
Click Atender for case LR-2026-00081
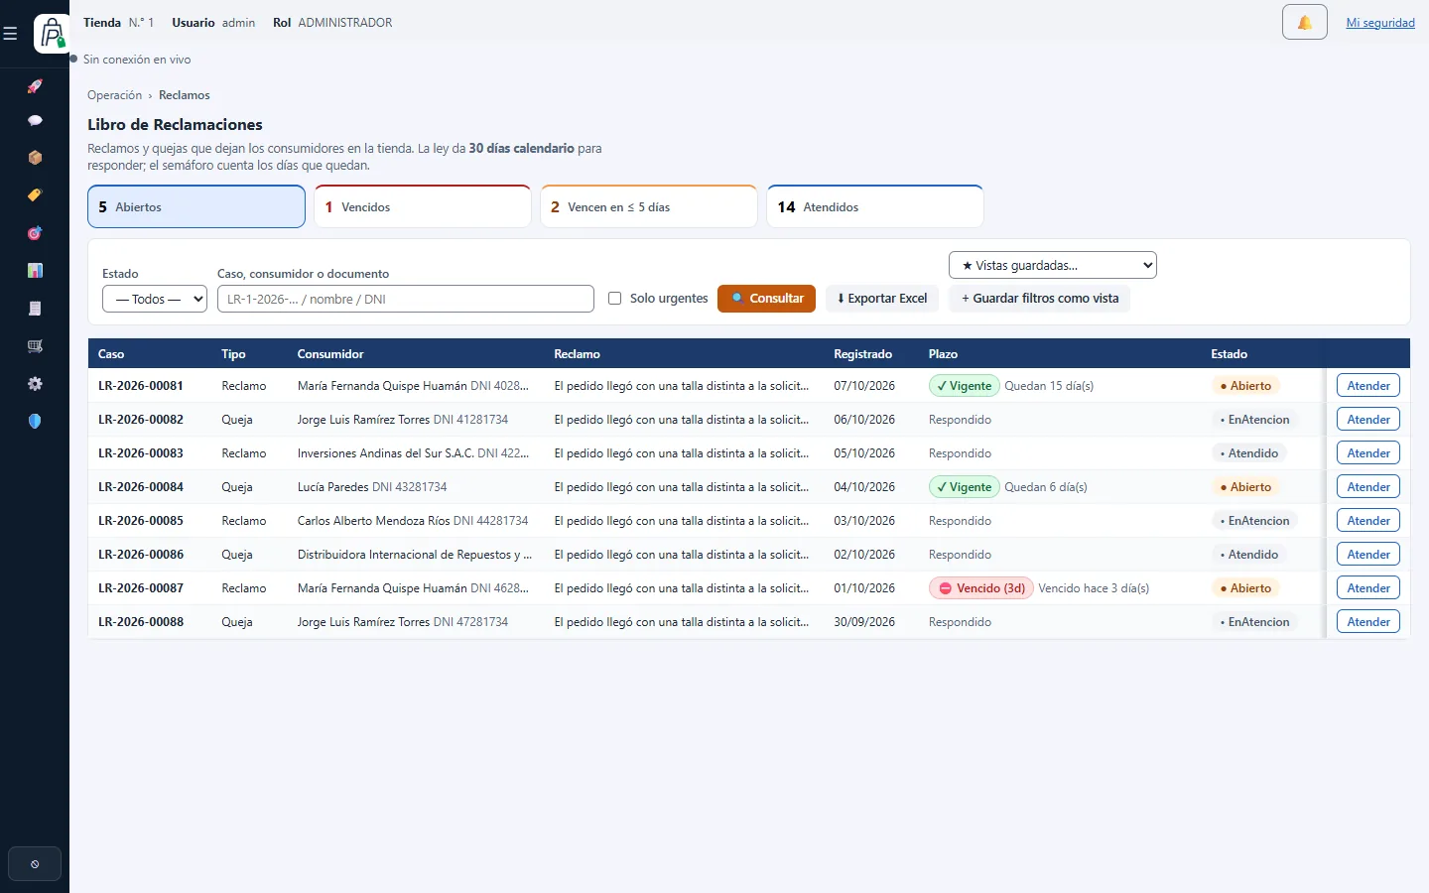click(x=1368, y=386)
